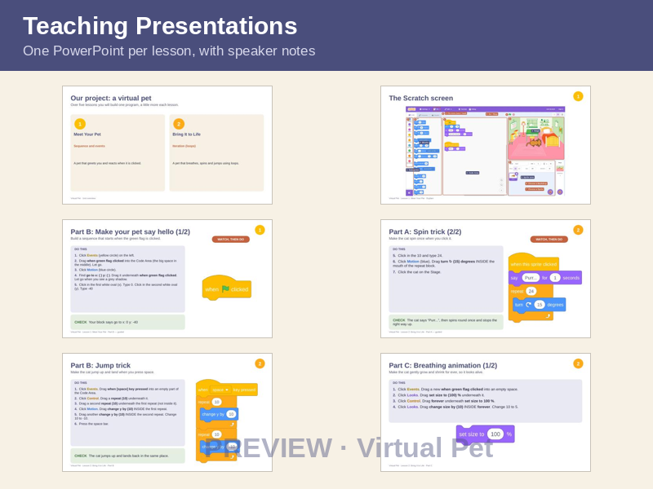This screenshot has width=653, height=489.
Task: Click the number 2 circle above "Bring It to Life"
Action: (x=179, y=124)
